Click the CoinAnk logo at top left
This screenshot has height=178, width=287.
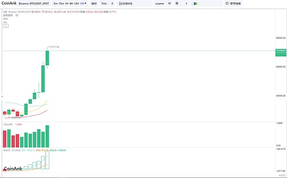tap(9, 3)
